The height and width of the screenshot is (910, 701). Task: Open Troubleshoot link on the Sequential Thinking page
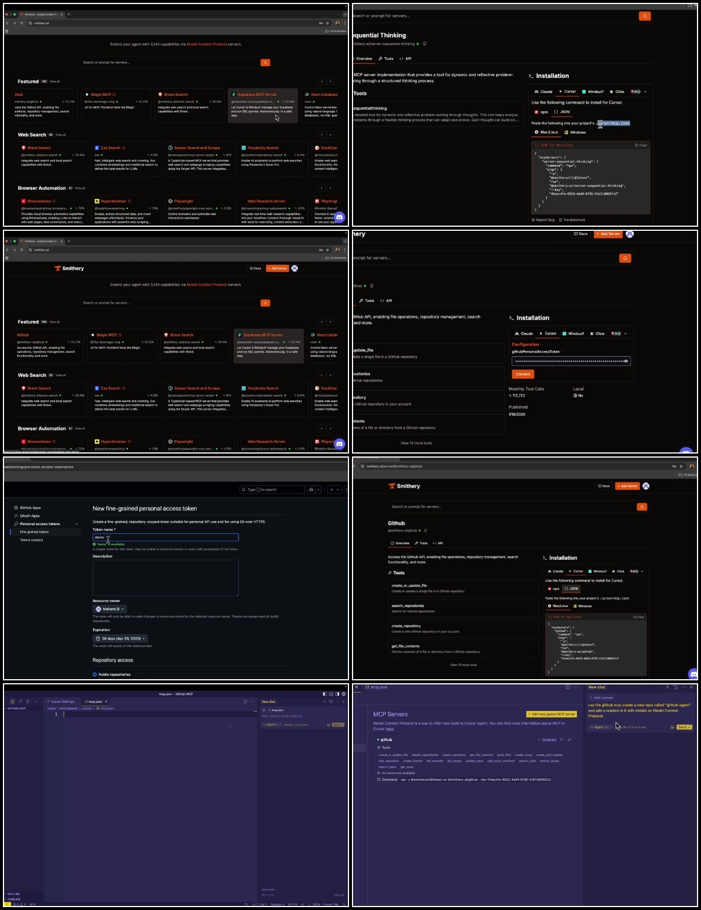[x=572, y=220]
